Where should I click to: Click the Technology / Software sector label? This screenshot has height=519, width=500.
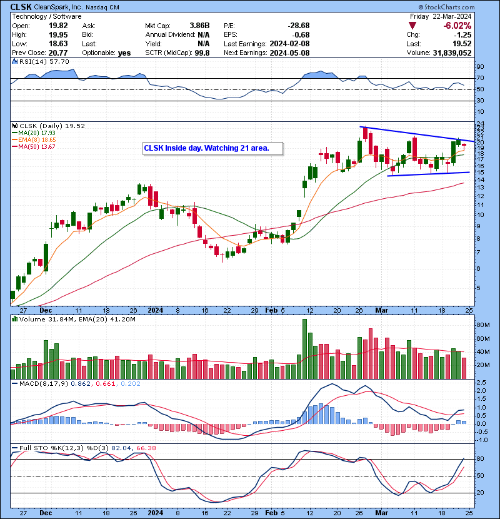(47, 16)
